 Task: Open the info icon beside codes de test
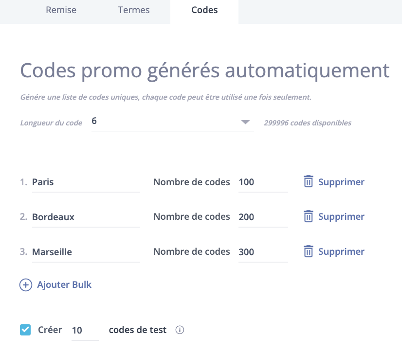[x=180, y=330]
